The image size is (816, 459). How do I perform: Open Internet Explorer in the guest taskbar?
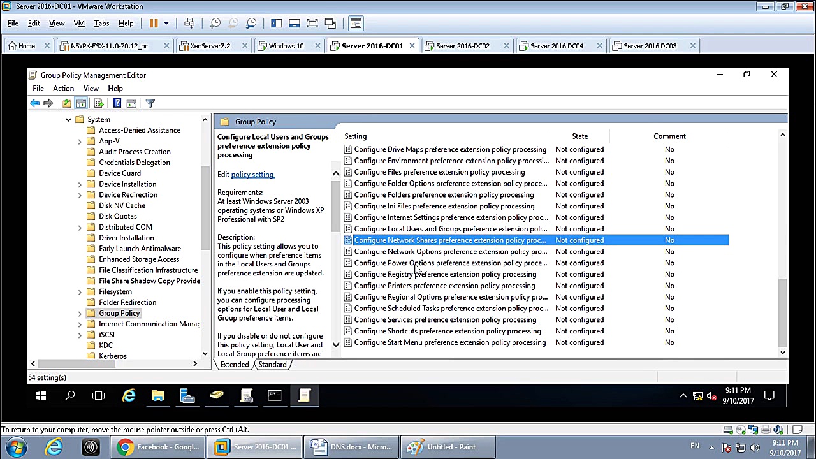129,396
